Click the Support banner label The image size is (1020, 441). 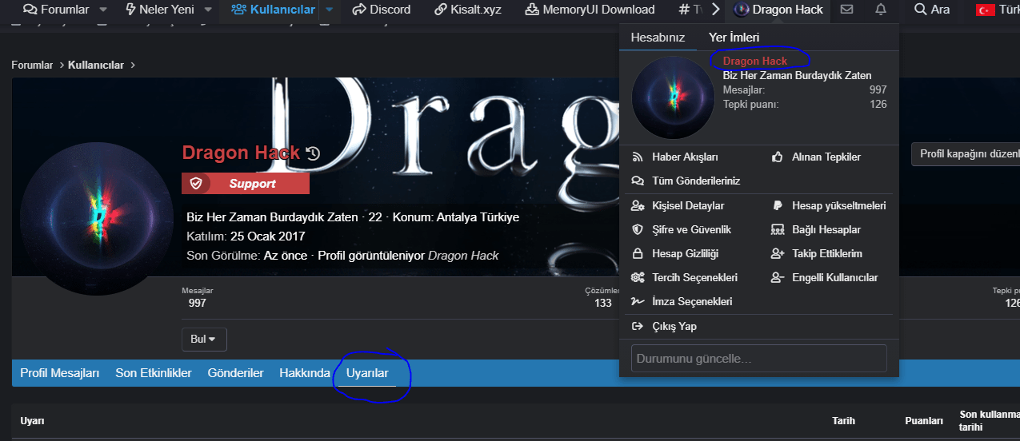pos(252,184)
